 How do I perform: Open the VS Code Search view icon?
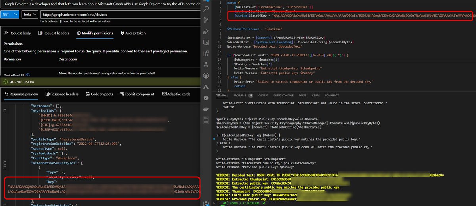tap(206, 8)
